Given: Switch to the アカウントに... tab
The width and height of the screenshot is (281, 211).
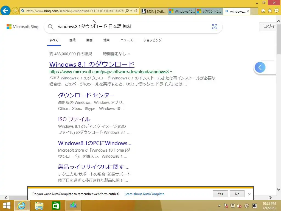Looking at the screenshot, I should (209, 11).
